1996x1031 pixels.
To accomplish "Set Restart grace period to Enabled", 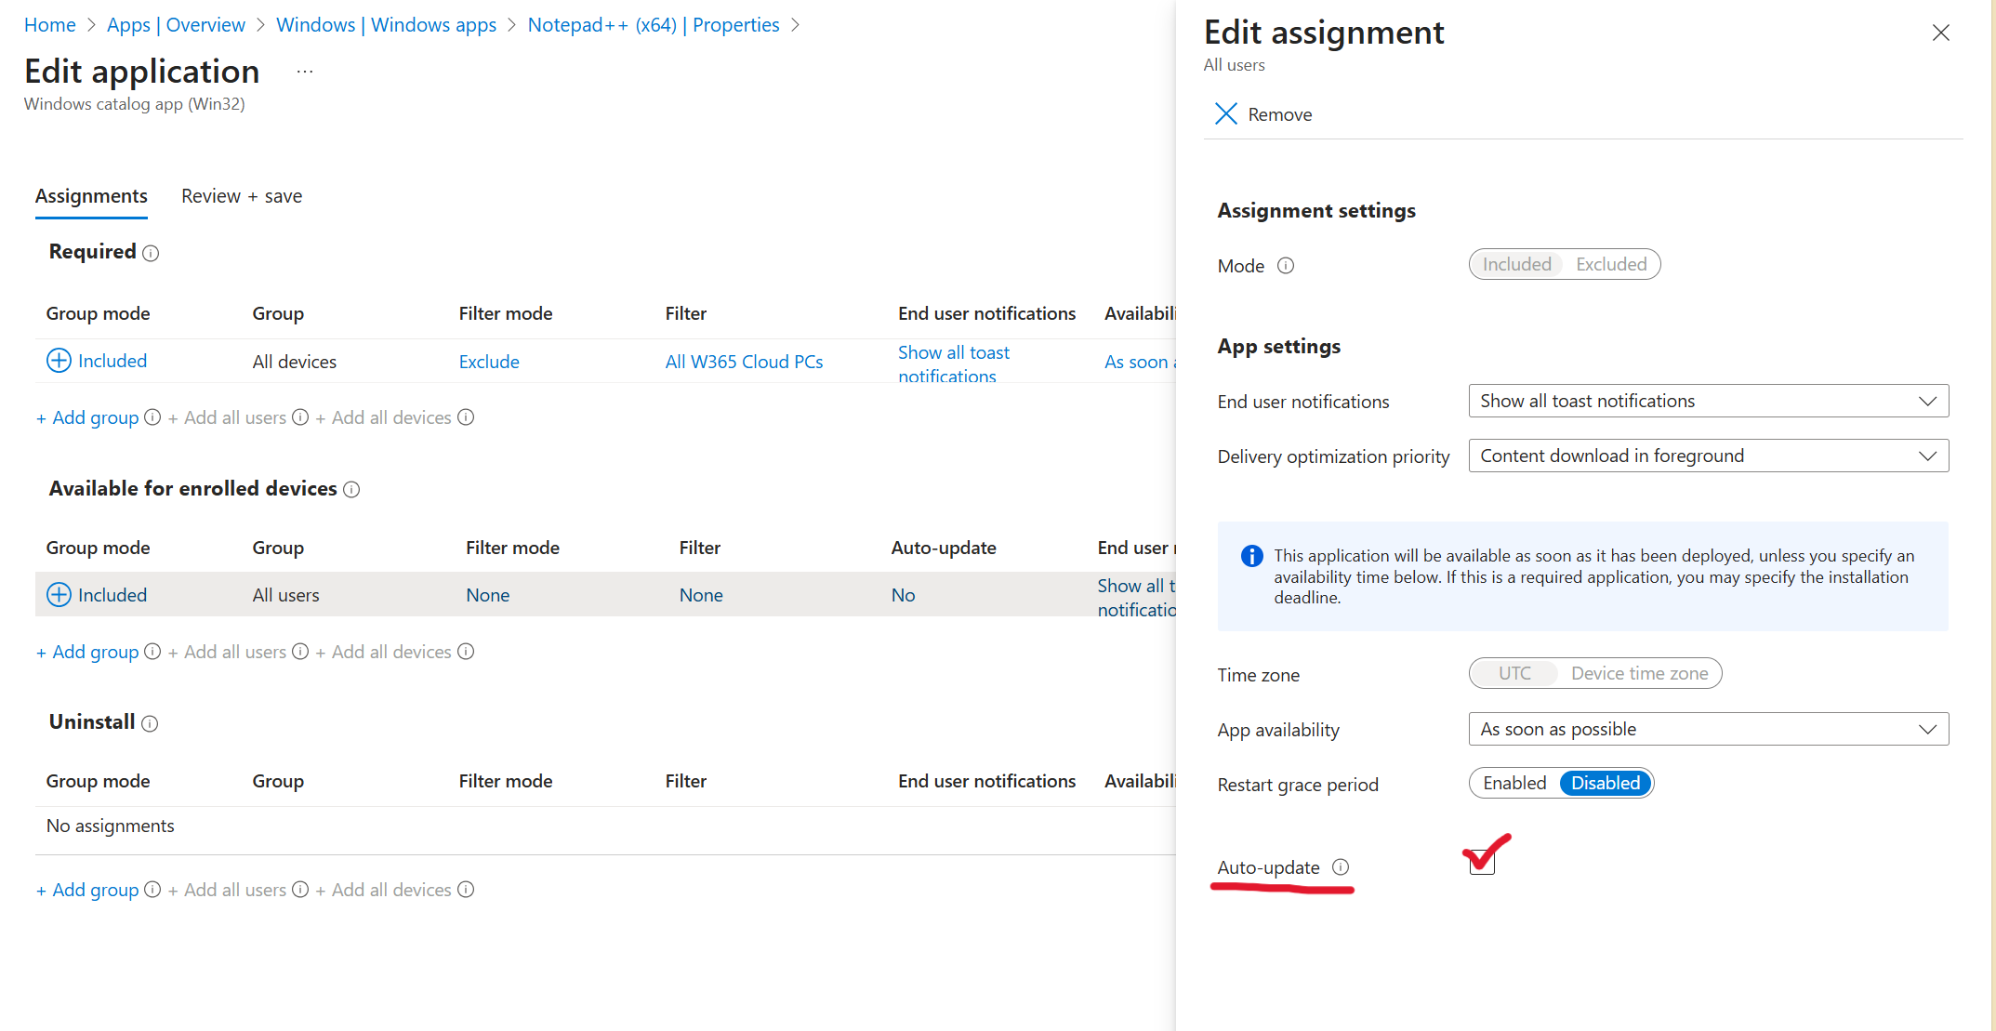I will (1514, 784).
